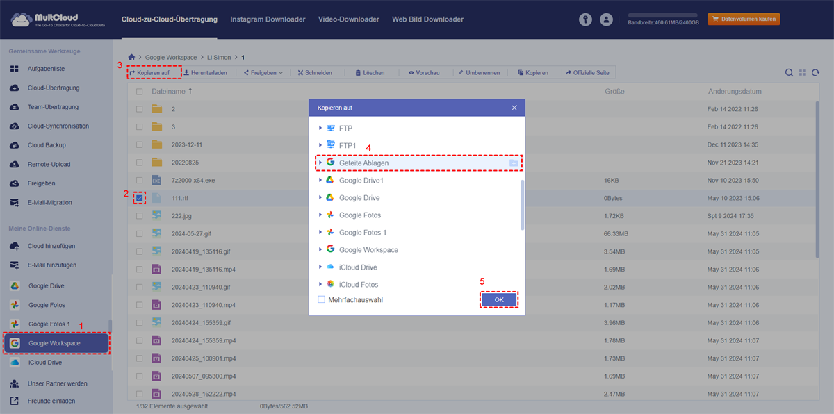Click the Löschen toolbar button
The image size is (834, 414).
pyautogui.click(x=369, y=72)
